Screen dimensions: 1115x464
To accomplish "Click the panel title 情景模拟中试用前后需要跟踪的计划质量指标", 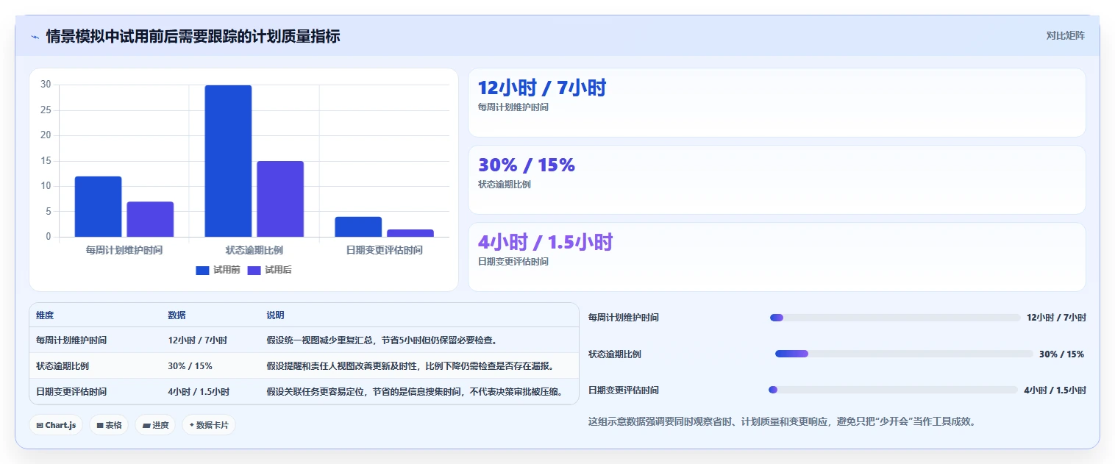I will coord(193,37).
